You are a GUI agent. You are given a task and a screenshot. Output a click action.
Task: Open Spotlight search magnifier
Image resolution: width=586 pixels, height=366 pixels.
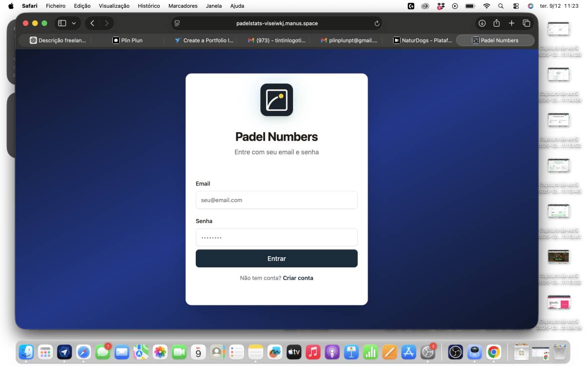pos(501,6)
